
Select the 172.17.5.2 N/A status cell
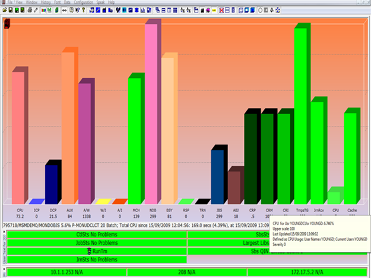[x=307, y=272]
